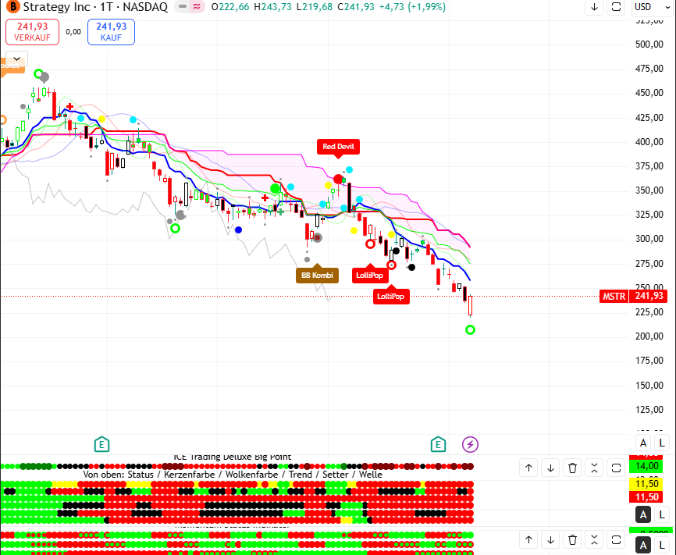The width and height of the screenshot is (676, 555).
Task: Toggle log scale L on main price axis
Action: pyautogui.click(x=661, y=443)
